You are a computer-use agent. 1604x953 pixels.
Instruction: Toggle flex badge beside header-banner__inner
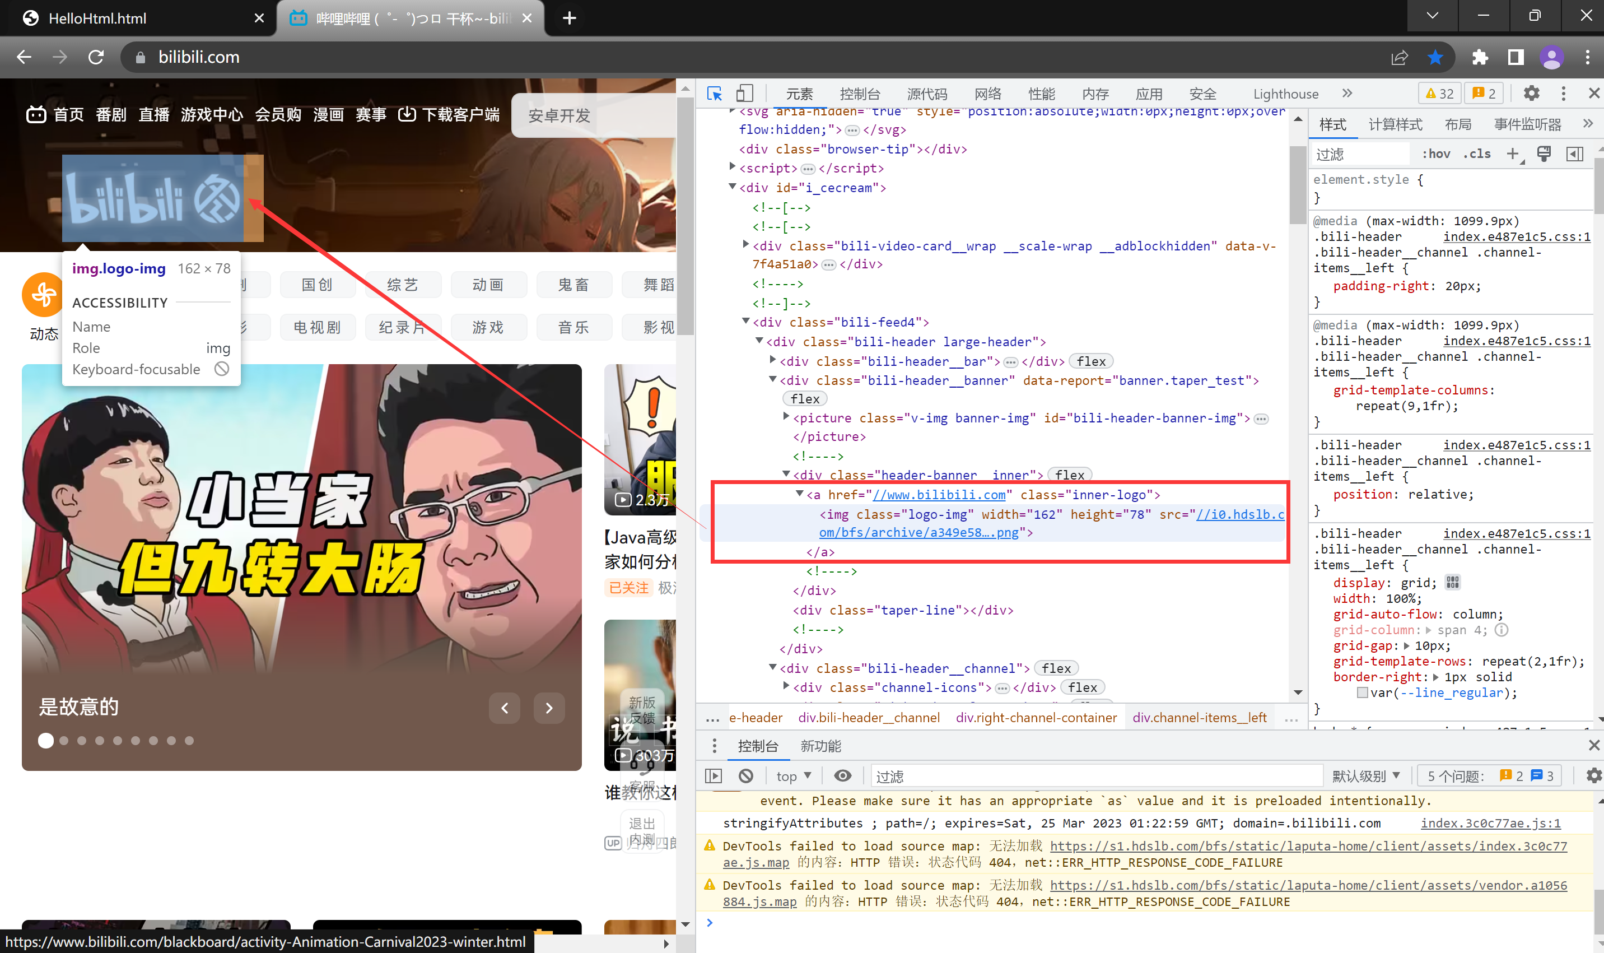click(1069, 475)
